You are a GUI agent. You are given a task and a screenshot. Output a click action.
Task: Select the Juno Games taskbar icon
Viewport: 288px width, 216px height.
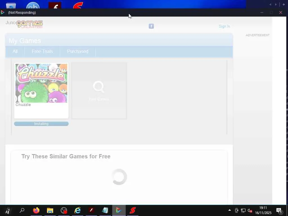119,210
